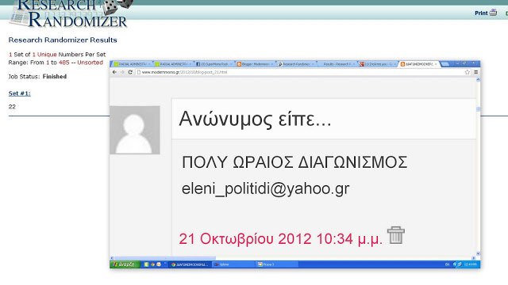Open the 'Set #1:' link
This screenshot has width=508, height=285.
pos(19,93)
